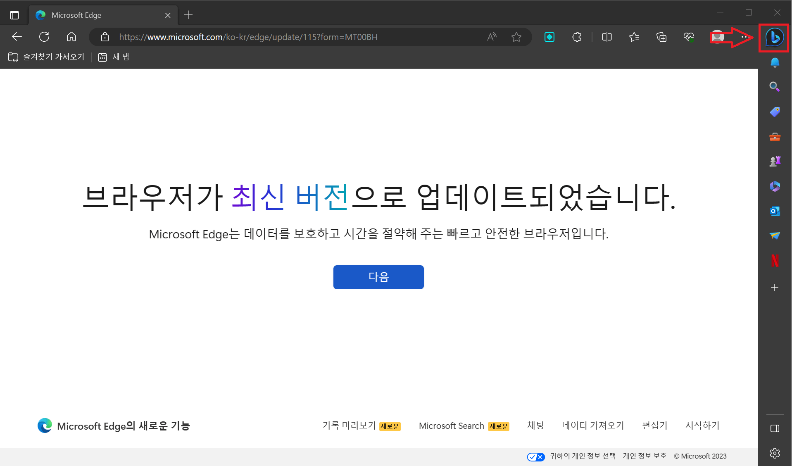Open the 새 탭 bookmark
The image size is (792, 466).
coord(114,57)
